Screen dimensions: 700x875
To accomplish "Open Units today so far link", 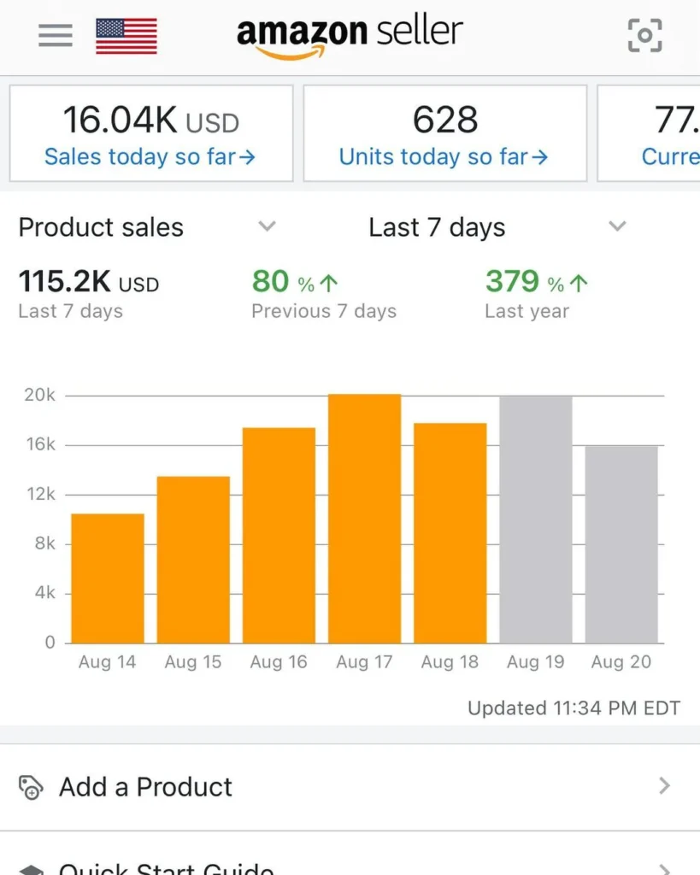I will click(x=444, y=157).
